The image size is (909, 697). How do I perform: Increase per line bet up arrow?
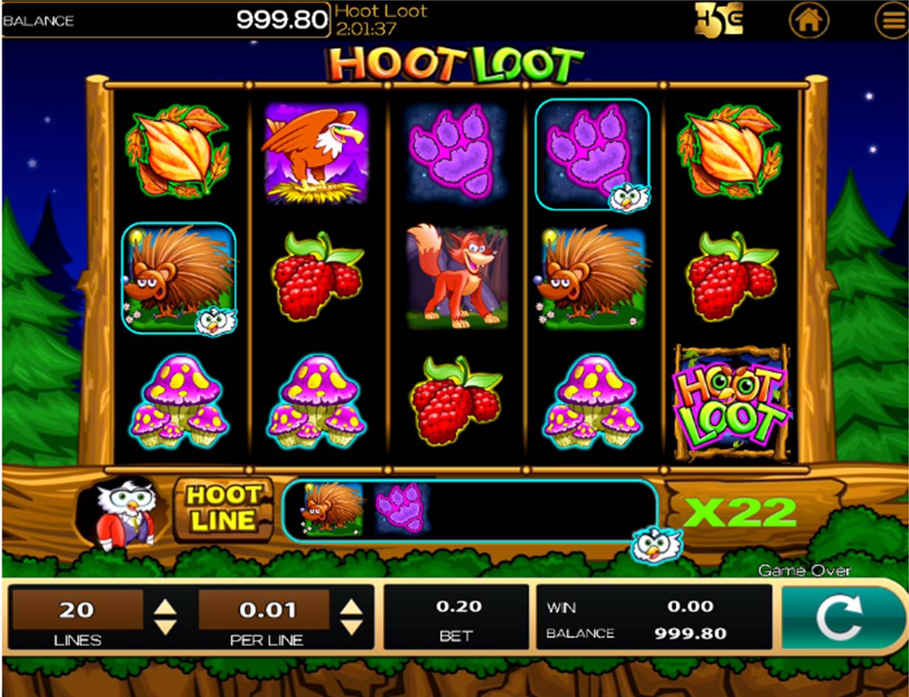[352, 607]
